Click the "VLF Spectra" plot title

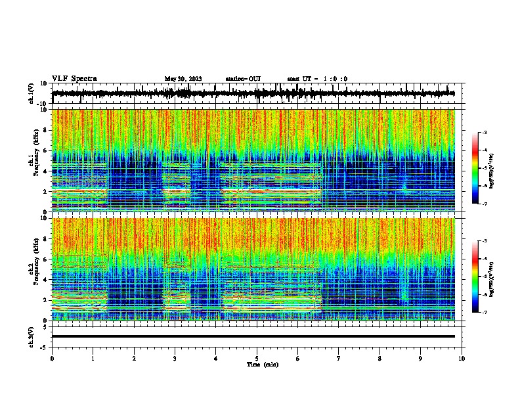coord(74,78)
